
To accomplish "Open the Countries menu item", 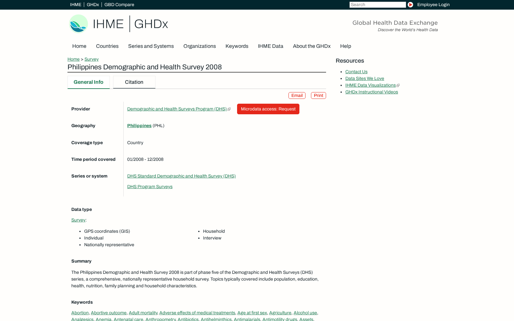I will (107, 46).
